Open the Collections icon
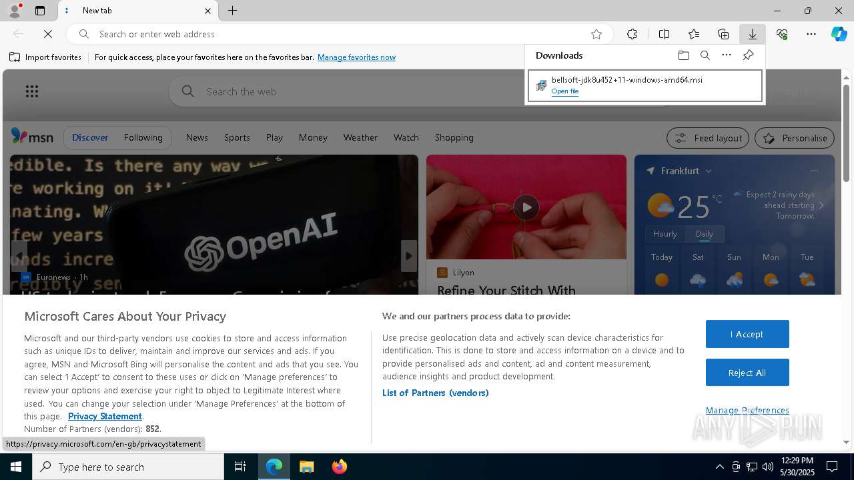 (723, 34)
